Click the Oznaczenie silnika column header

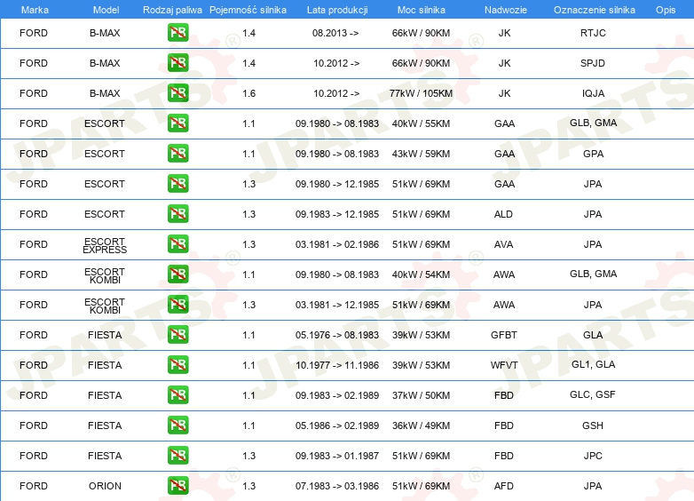point(594,10)
